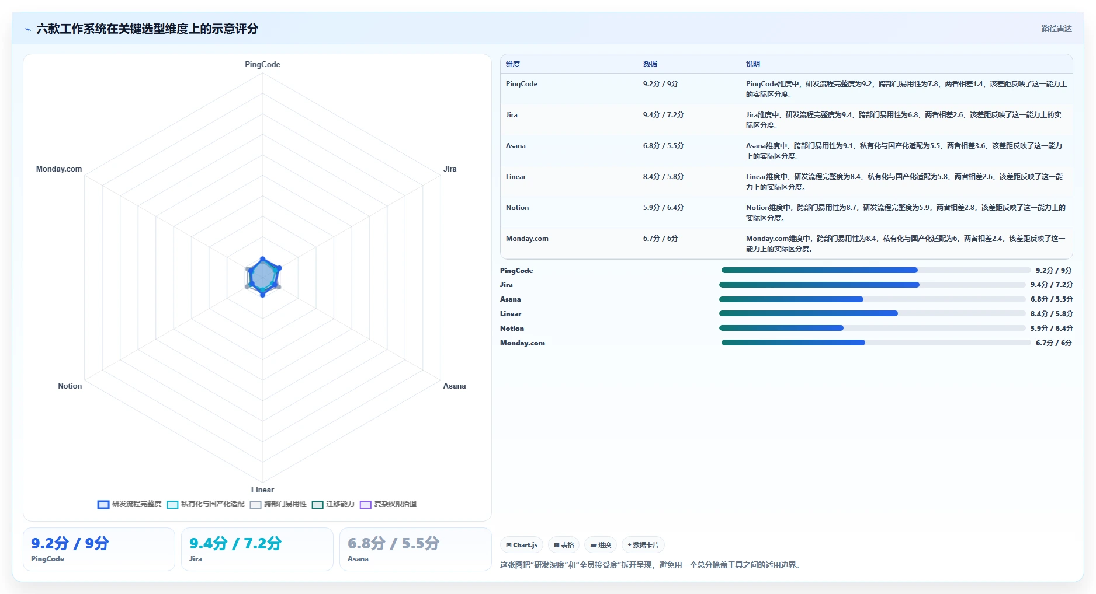The image size is (1096, 594).
Task: Select the Notion cell in the table
Action: [518, 208]
